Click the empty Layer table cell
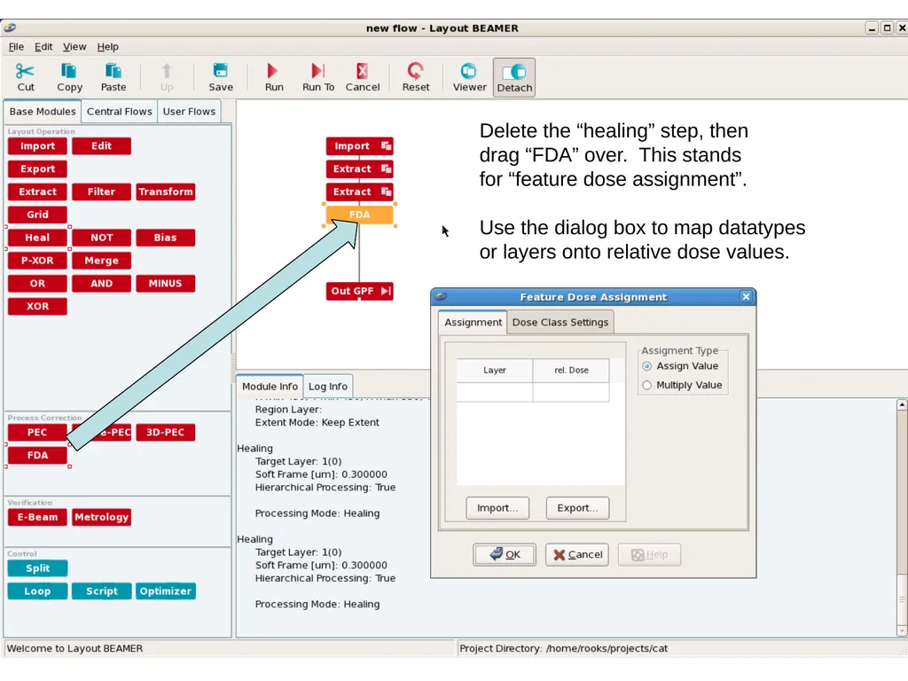 495,392
